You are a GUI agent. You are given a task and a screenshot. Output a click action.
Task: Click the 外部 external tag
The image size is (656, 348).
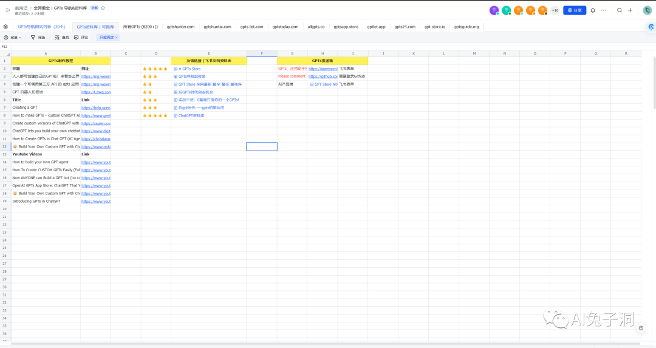coord(95,8)
